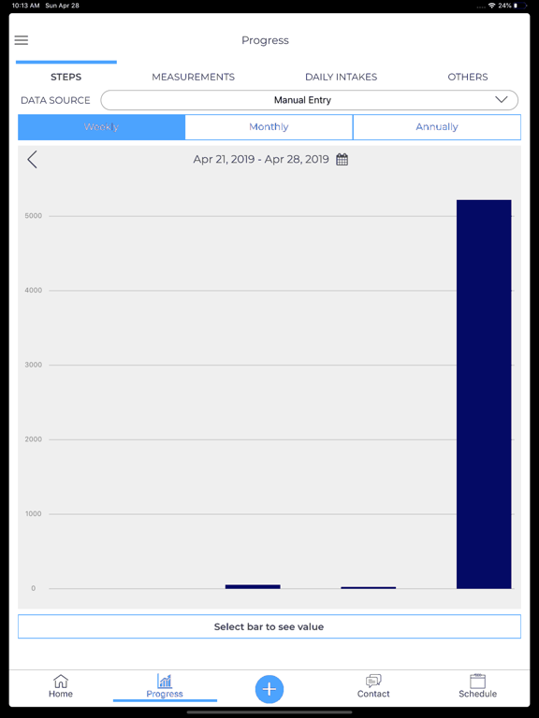Screen dimensions: 539x718
Task: Switch to the MEASUREMENTS tab
Action: point(193,77)
